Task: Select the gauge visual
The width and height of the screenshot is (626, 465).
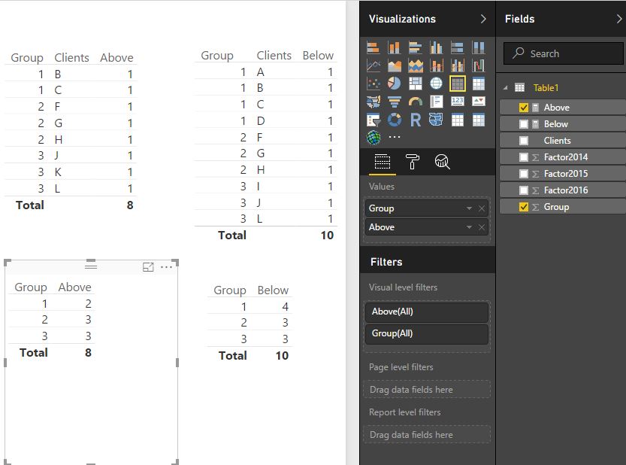Action: [x=415, y=102]
